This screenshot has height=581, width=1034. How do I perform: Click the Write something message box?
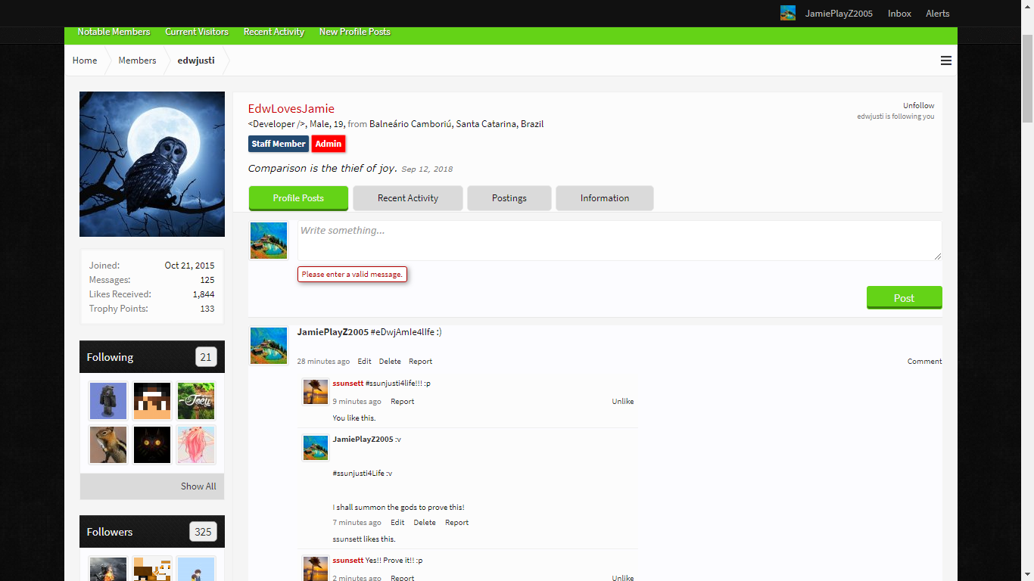[619, 241]
